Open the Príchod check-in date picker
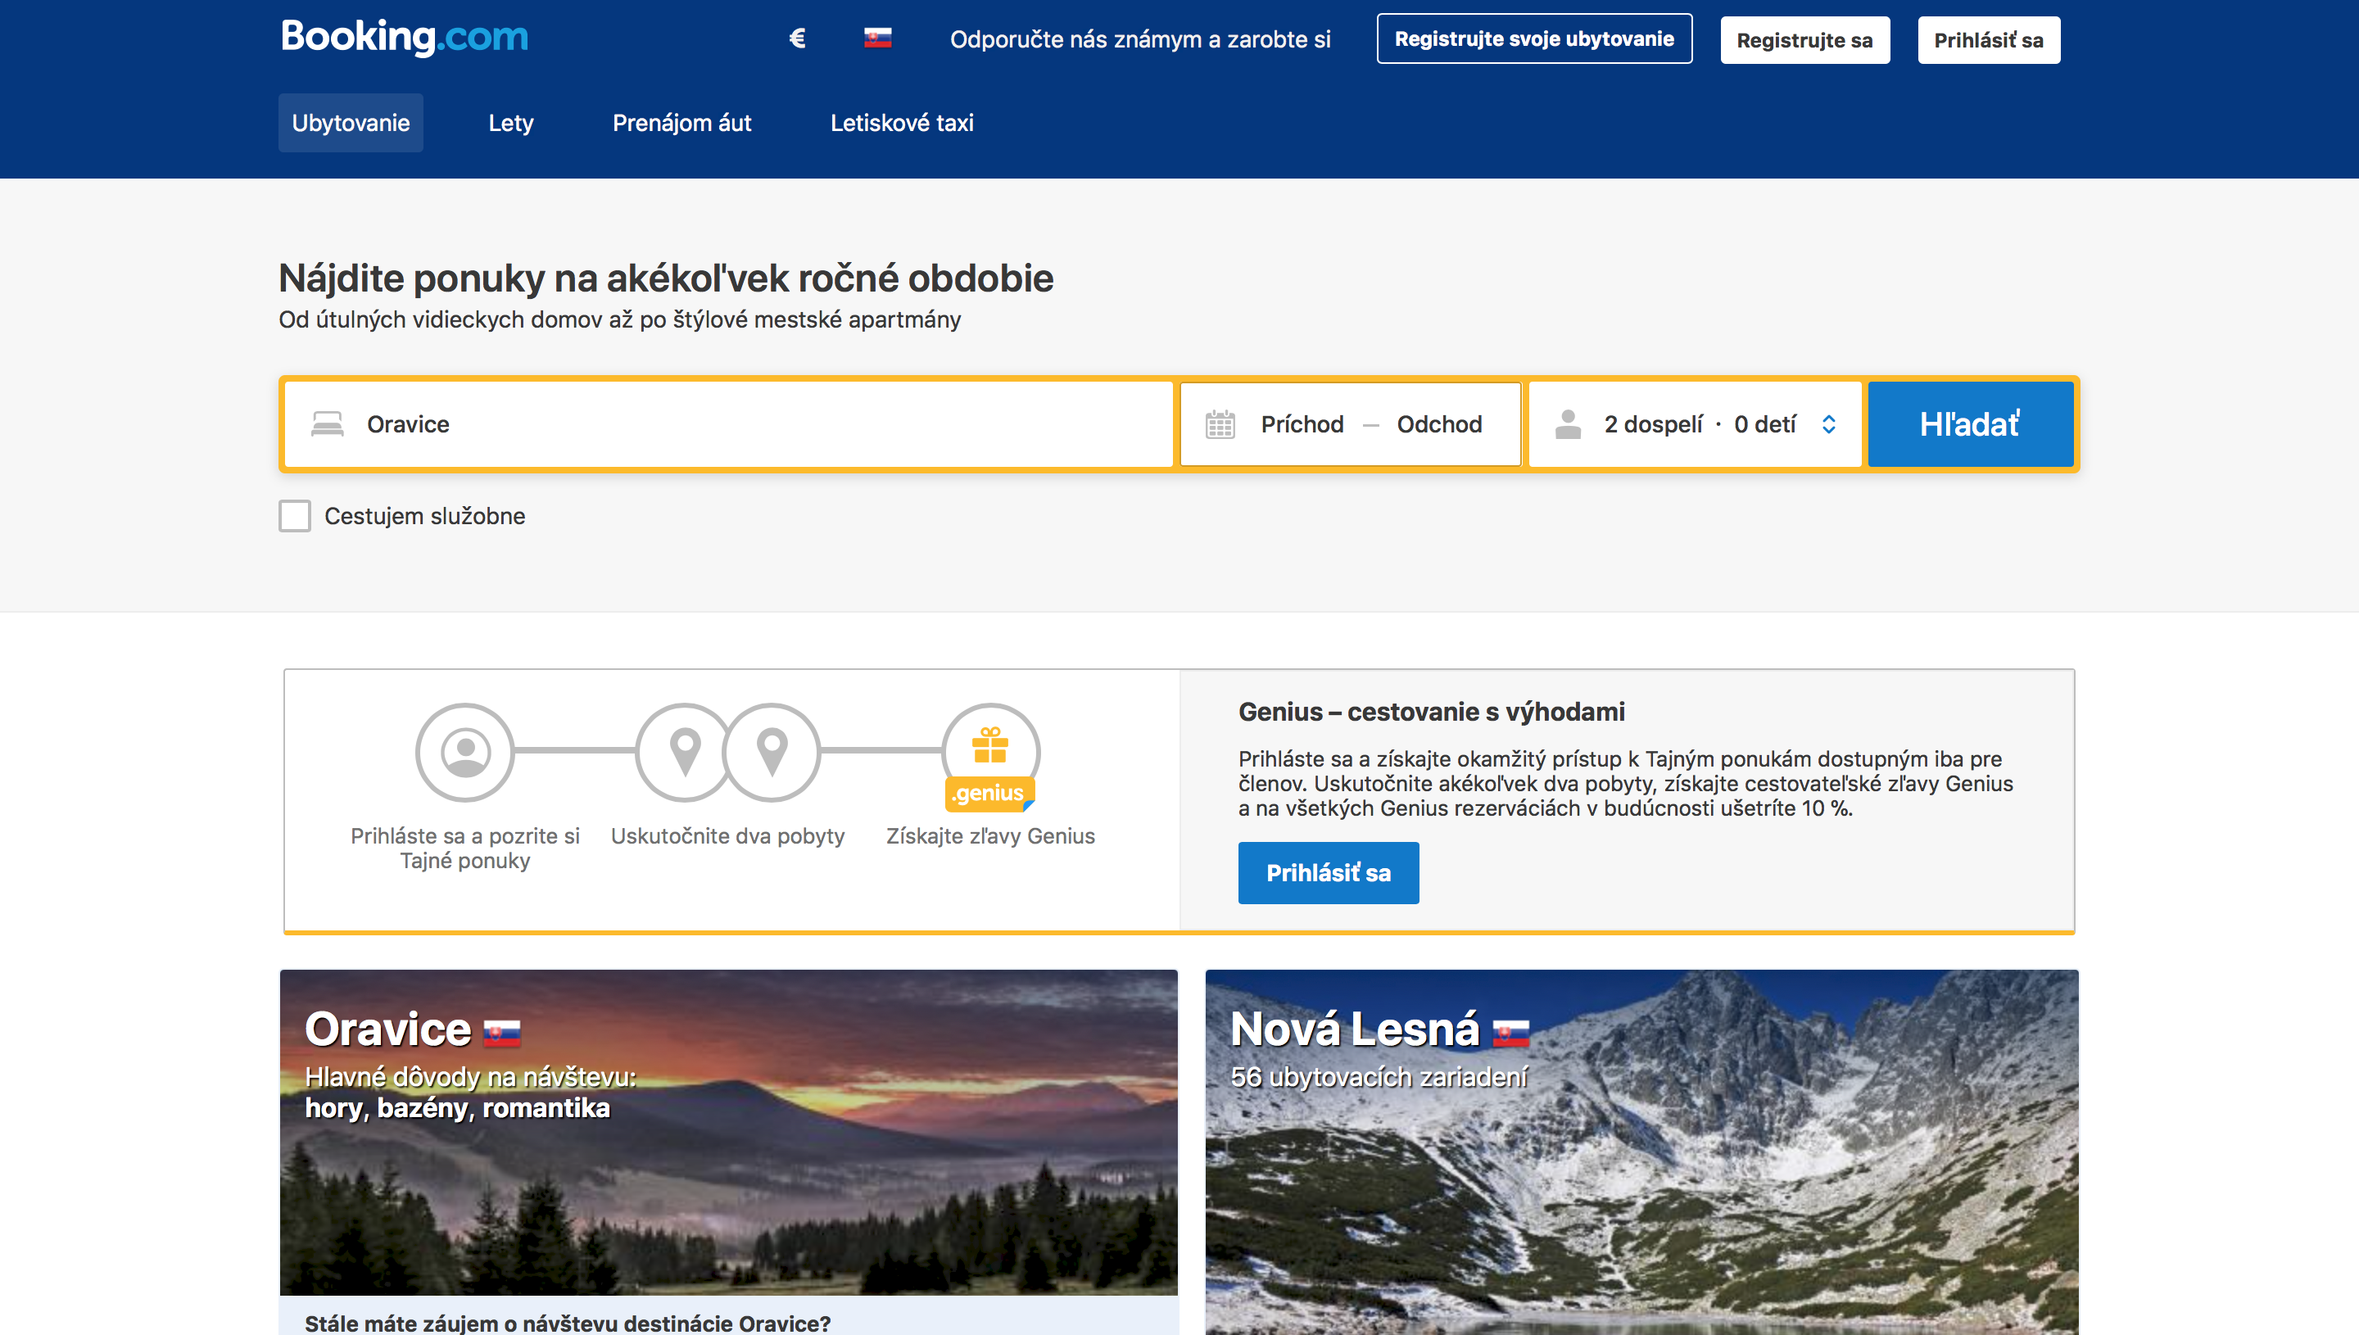This screenshot has height=1335, width=2359. [x=1302, y=424]
